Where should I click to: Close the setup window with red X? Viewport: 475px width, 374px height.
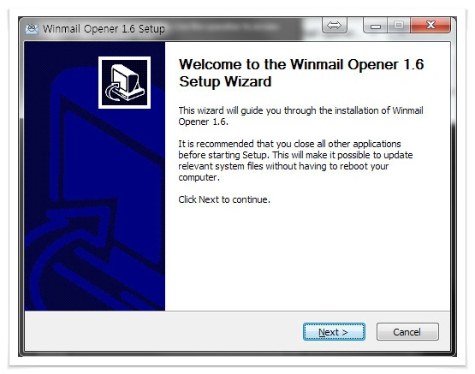tap(430, 25)
